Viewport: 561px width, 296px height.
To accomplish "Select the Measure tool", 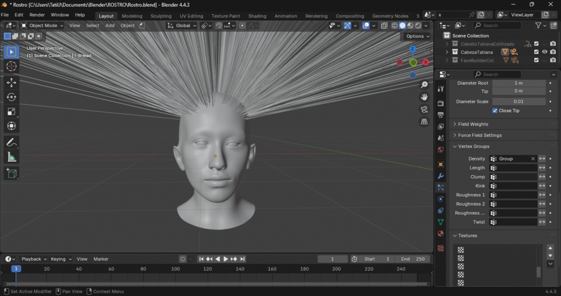I will click(x=12, y=157).
